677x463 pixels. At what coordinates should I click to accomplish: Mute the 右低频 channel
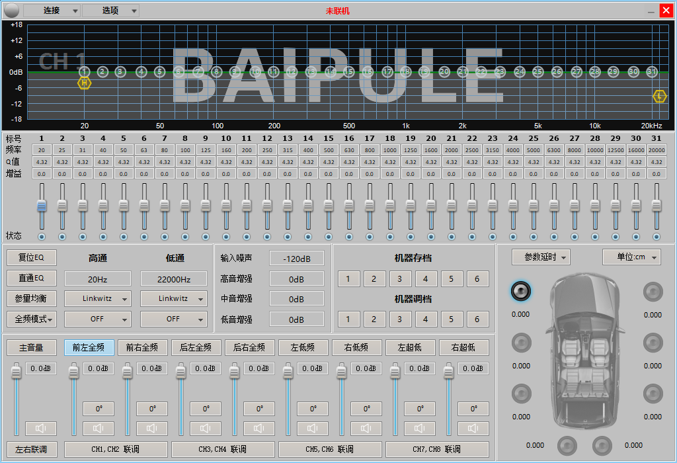pos(366,428)
